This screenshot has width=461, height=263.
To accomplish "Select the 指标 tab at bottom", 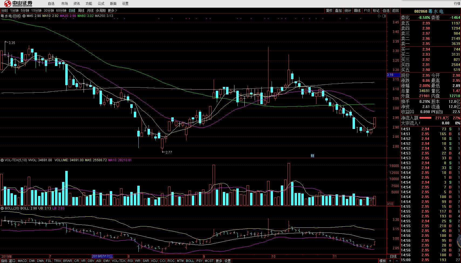I will click(4, 261).
